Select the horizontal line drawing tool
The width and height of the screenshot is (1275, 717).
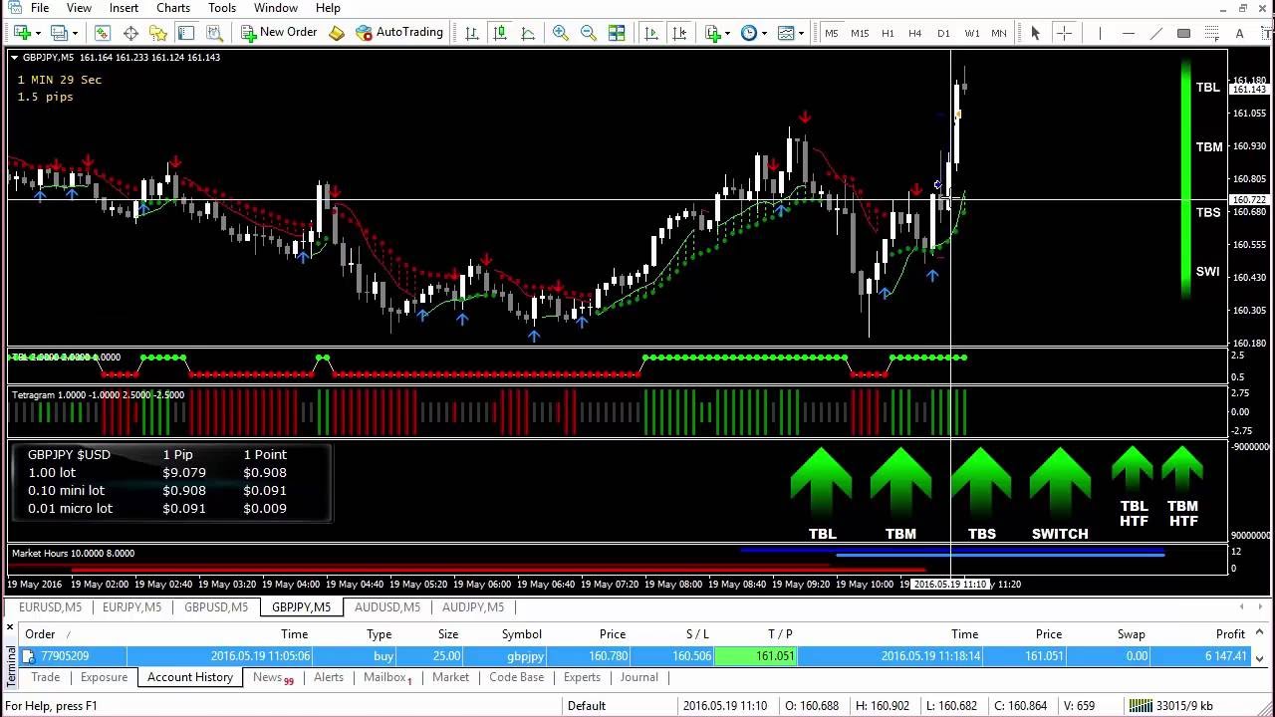coord(1128,33)
